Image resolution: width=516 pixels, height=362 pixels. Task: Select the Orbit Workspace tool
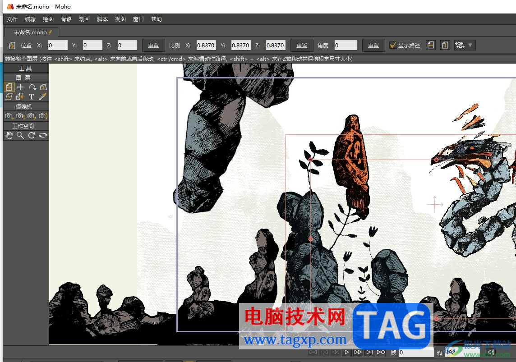[43, 135]
